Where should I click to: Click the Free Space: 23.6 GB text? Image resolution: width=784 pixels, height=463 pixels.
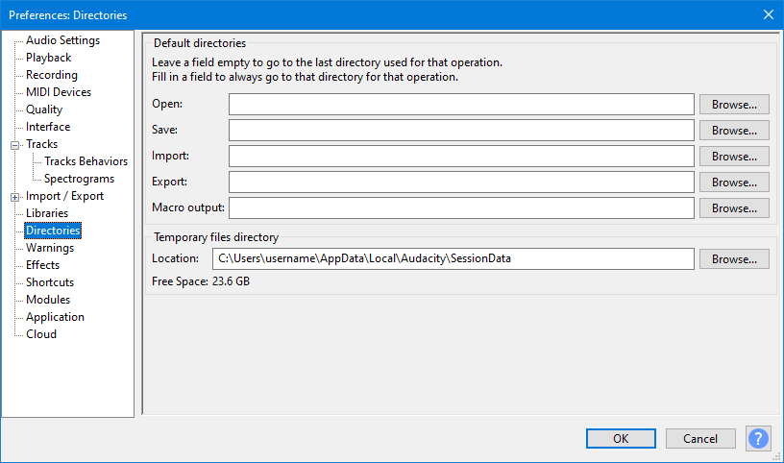[201, 281]
